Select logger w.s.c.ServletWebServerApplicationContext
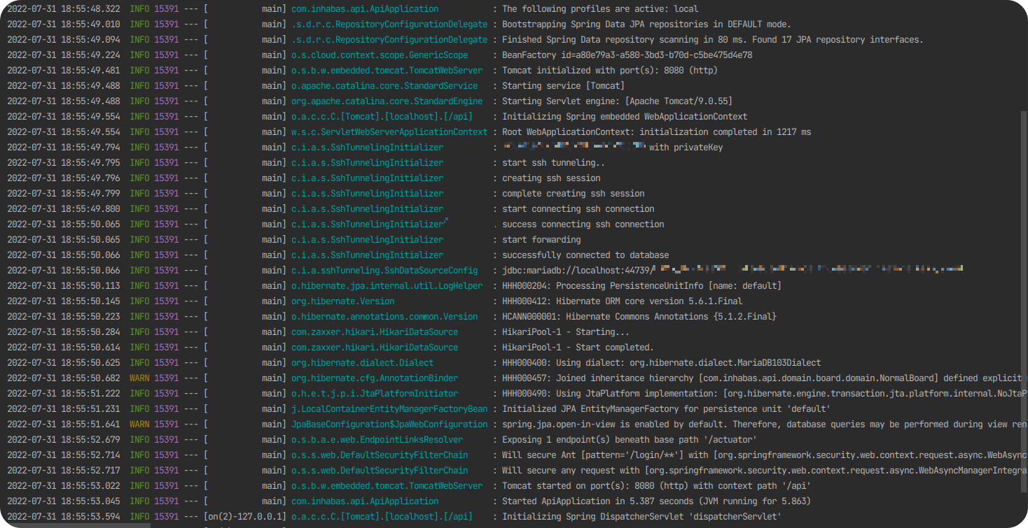The image size is (1028, 528). [x=389, y=132]
